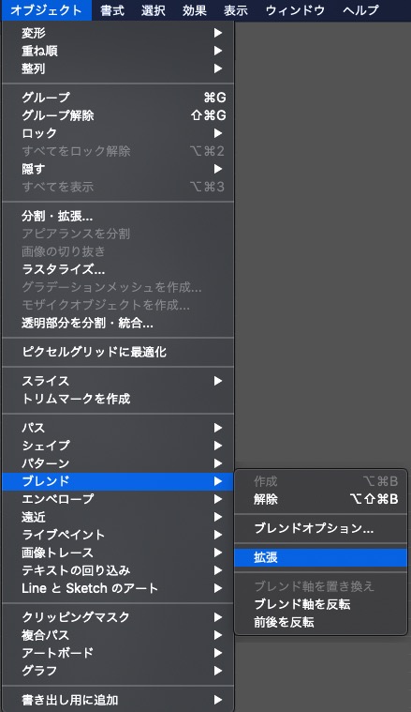The image size is (411, 712).
Task: Expand 画像トレース submenu
Action: coord(118,553)
